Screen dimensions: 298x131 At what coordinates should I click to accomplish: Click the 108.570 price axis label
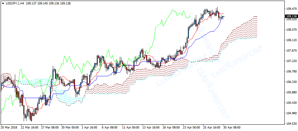coord(291,30)
